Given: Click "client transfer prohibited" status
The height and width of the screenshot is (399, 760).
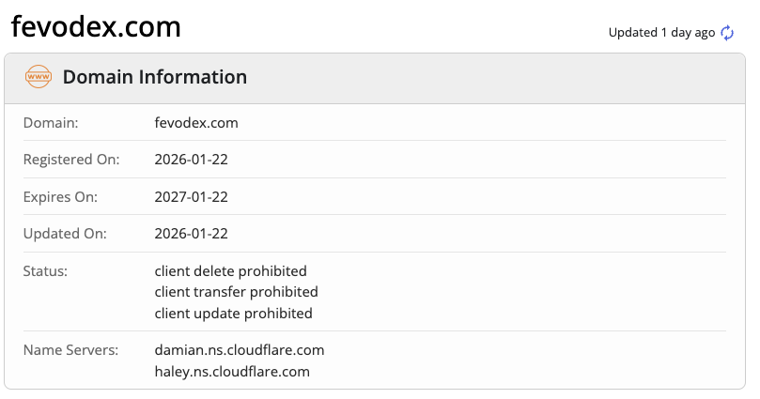Looking at the screenshot, I should [237, 292].
